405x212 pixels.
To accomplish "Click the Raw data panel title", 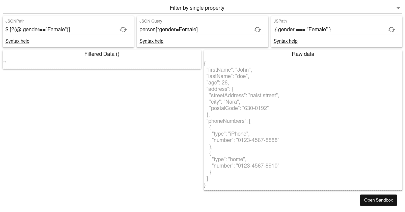I will [x=303, y=54].
